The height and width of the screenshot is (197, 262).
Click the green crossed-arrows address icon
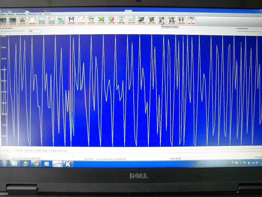tap(101, 20)
